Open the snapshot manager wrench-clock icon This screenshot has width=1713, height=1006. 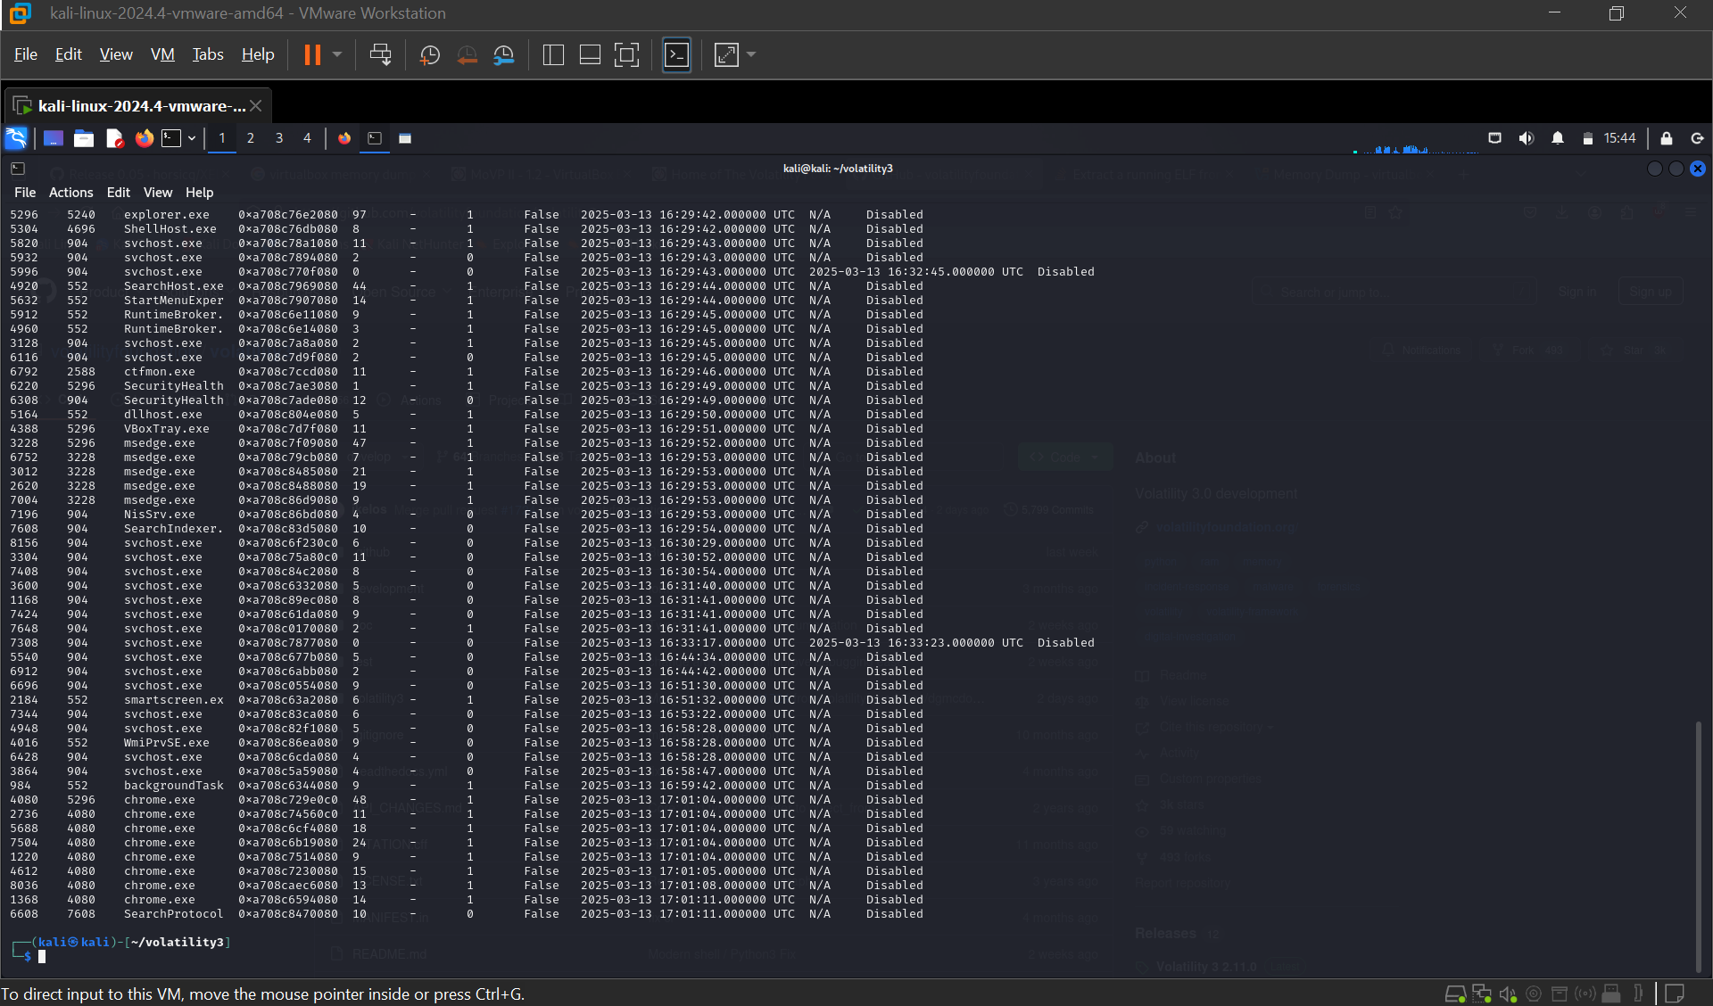tap(504, 55)
